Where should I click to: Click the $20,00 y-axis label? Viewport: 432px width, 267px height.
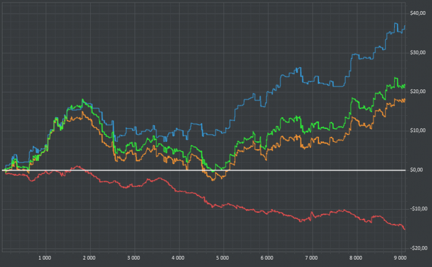(418, 92)
